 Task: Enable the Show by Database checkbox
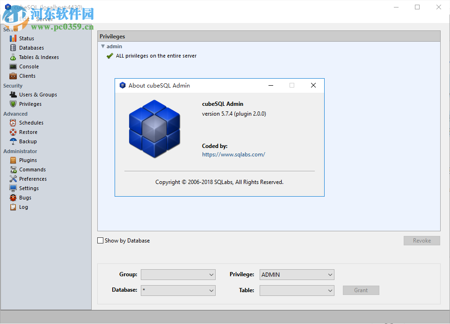(x=100, y=240)
